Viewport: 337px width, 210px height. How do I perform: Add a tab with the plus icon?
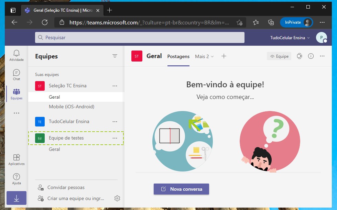[224, 56]
